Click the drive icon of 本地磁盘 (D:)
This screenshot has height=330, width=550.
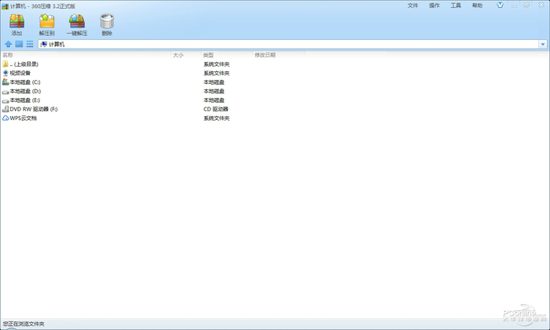pyautogui.click(x=5, y=92)
